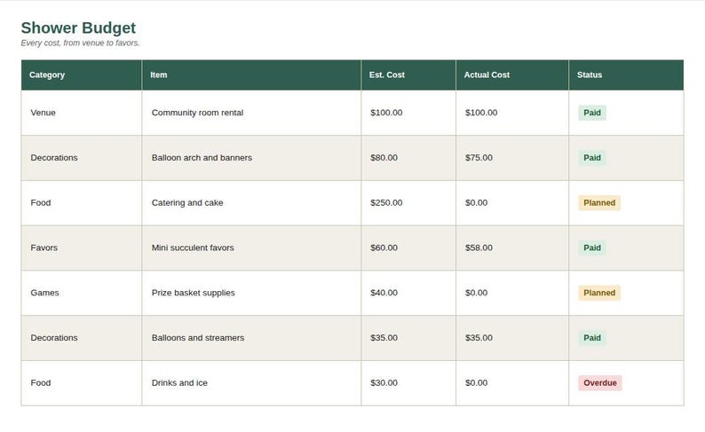705x432 pixels.
Task: Select the Venue category cell
Action: tap(82, 113)
